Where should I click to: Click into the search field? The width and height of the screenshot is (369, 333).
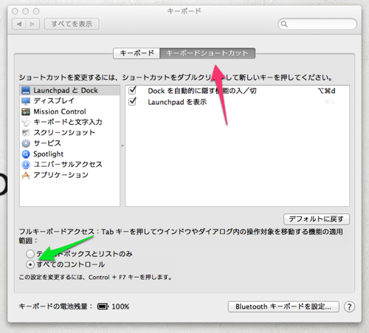(x=317, y=24)
